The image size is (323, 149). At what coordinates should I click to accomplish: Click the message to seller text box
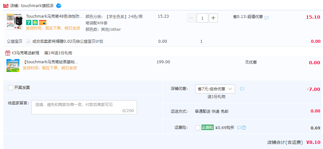[x=84, y=107]
